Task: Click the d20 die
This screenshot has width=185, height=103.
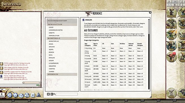Action: click(x=10, y=95)
